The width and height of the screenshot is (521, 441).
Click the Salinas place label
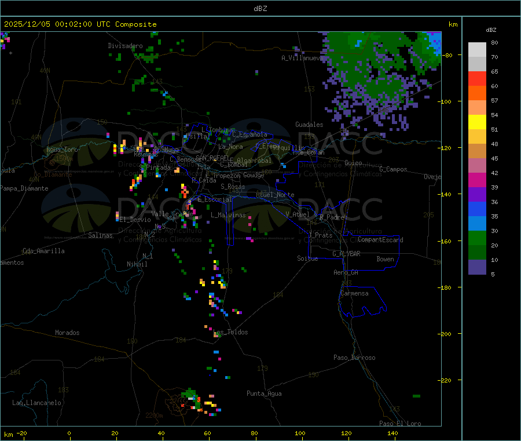tap(100, 235)
